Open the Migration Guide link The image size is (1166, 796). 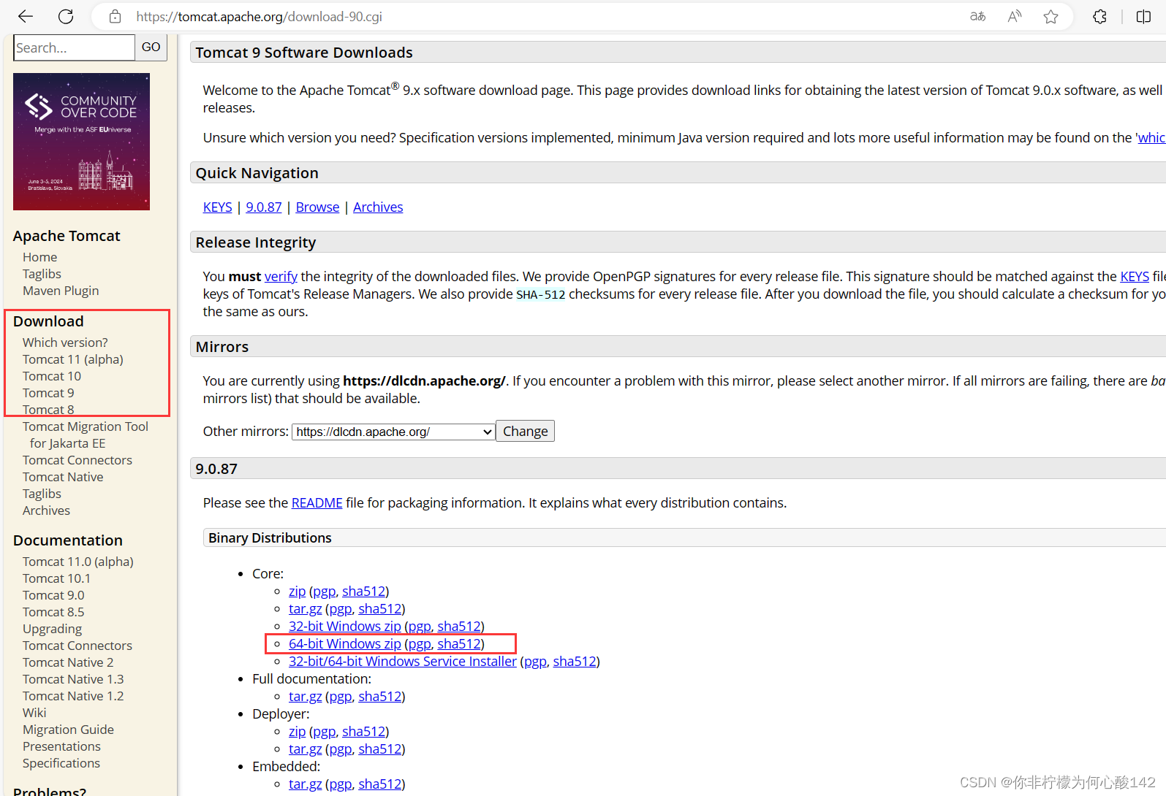68,730
